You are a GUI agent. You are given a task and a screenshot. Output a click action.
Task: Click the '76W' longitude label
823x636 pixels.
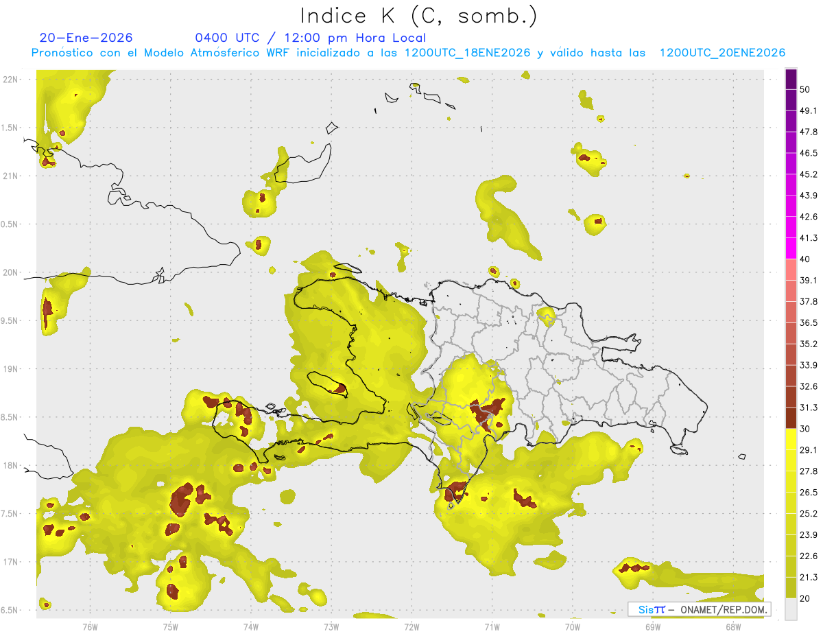(x=90, y=626)
